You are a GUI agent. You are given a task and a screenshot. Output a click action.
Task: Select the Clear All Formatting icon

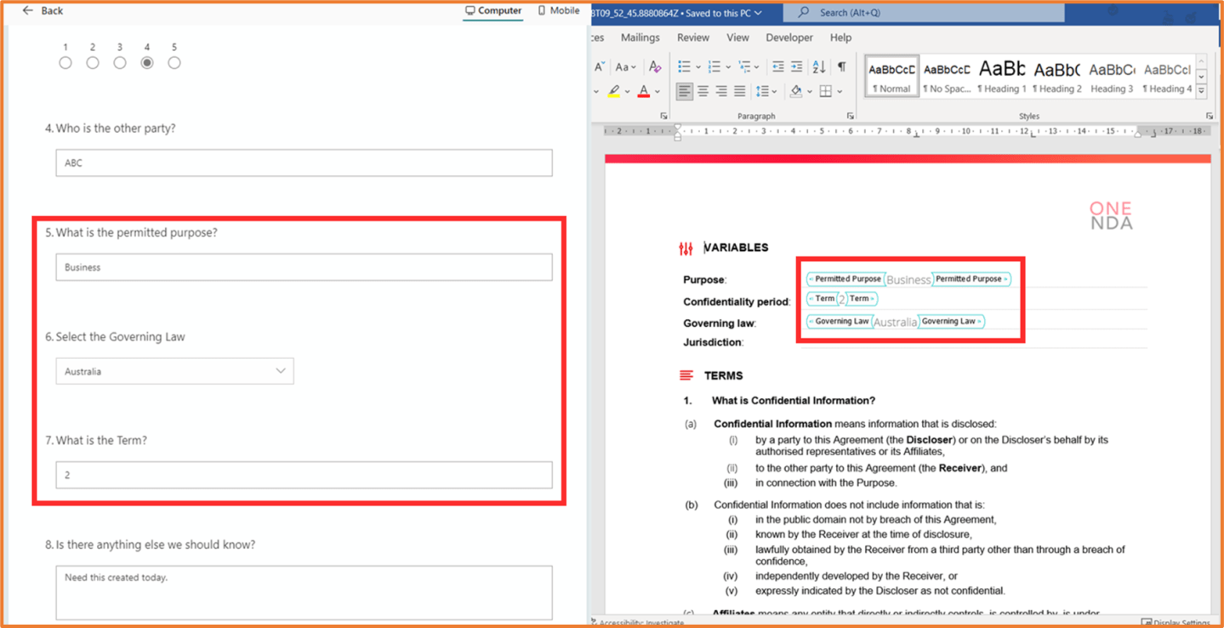coord(655,66)
